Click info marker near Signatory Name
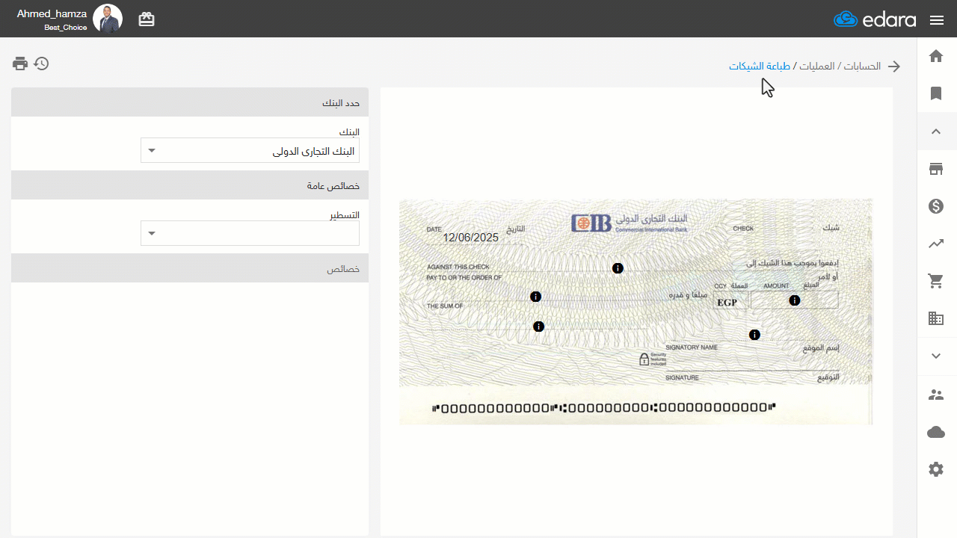 [755, 335]
